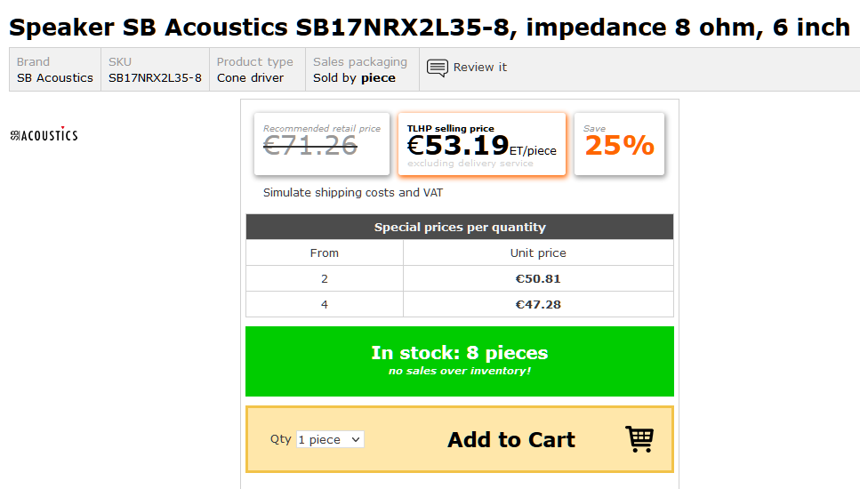Image resolution: width=860 pixels, height=489 pixels.
Task: Click the TLHP selling price box
Action: [482, 144]
